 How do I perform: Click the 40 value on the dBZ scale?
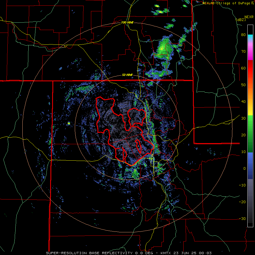(x=243, y=102)
